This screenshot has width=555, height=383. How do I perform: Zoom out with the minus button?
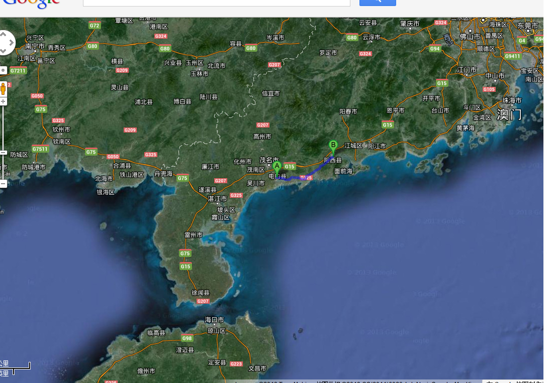(3, 184)
